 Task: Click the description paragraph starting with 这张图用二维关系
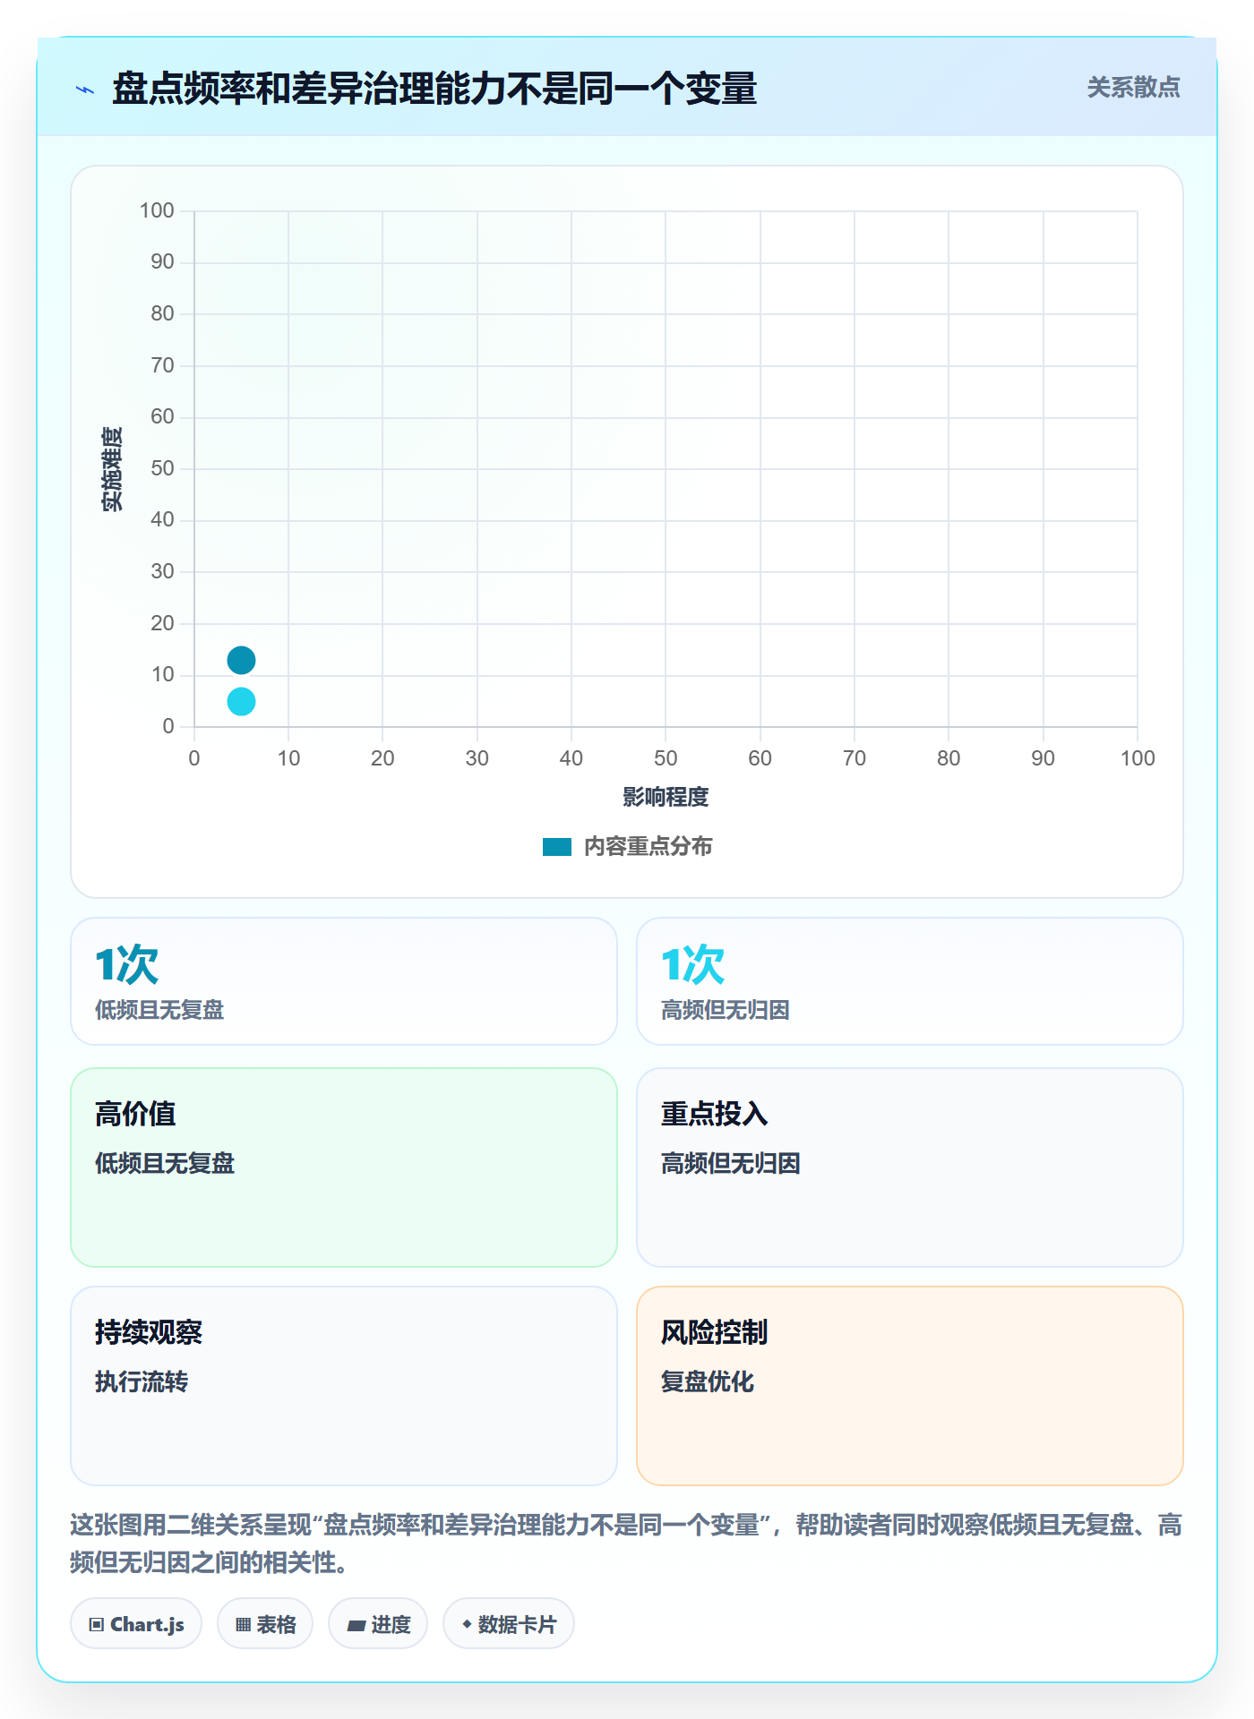click(626, 1544)
